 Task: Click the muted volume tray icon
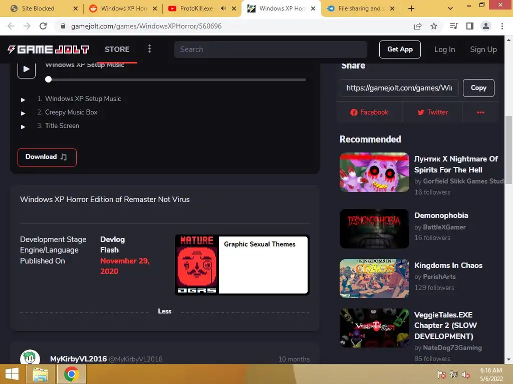click(466, 374)
